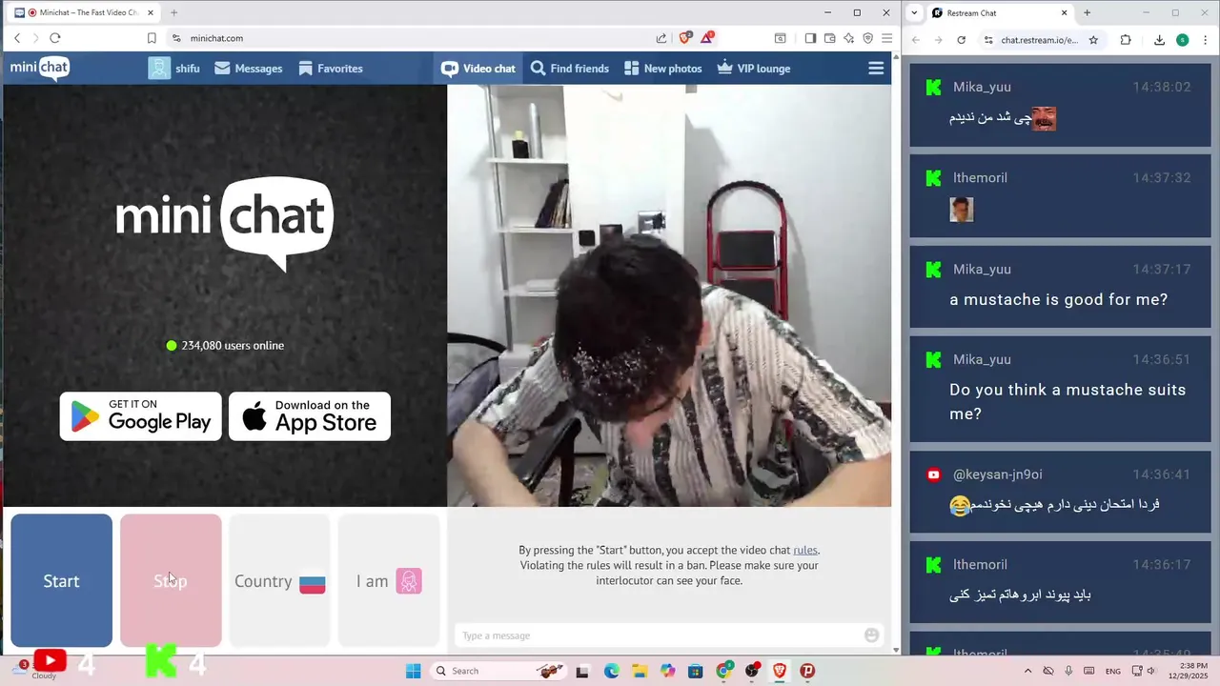
Task: Click Brave icon on taskbar
Action: [780, 671]
